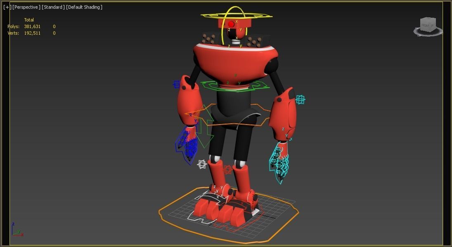Screen dimensions: 452x247
Task: Click the Polys count 381,631
Action: pos(32,26)
